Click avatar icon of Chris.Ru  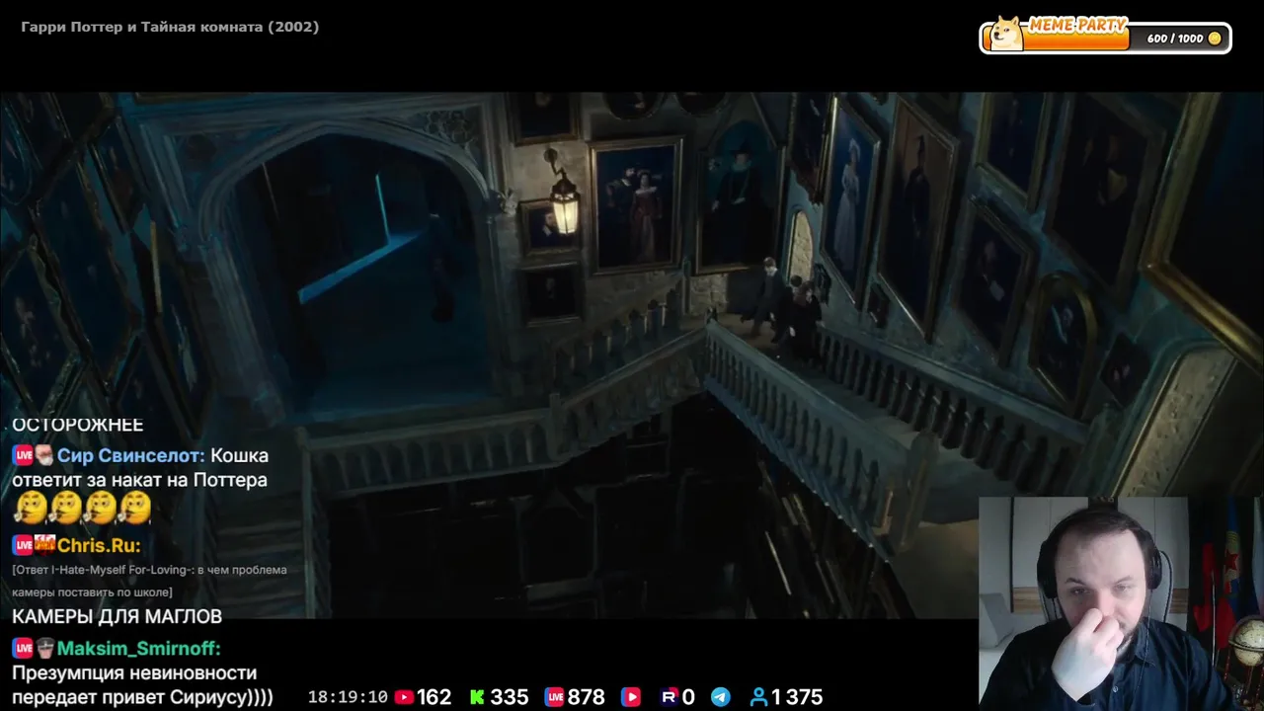(x=44, y=545)
